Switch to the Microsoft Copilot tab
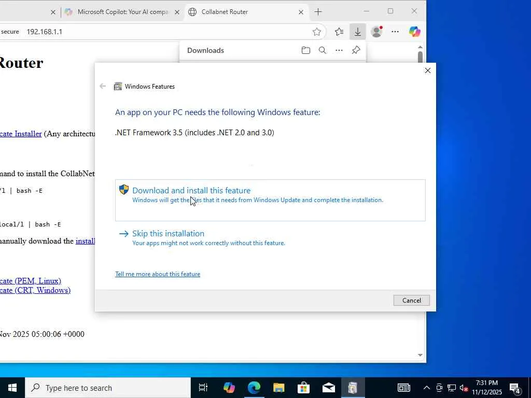 122,12
